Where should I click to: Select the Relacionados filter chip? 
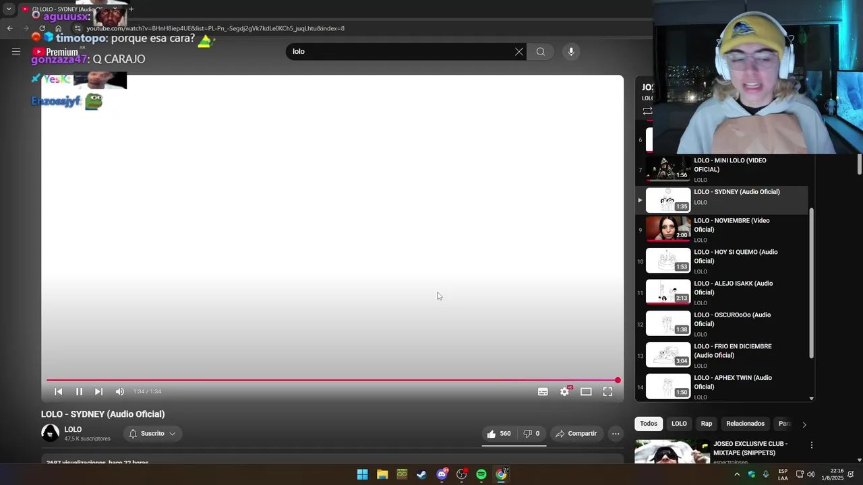click(x=745, y=424)
